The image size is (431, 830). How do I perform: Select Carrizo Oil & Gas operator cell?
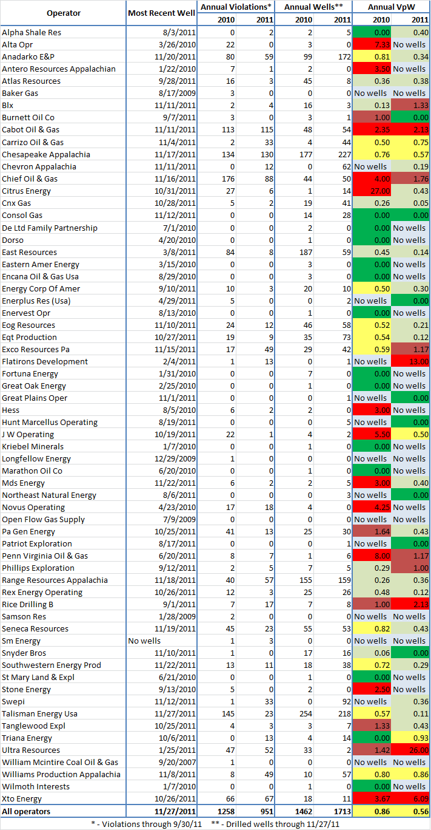coord(63,142)
